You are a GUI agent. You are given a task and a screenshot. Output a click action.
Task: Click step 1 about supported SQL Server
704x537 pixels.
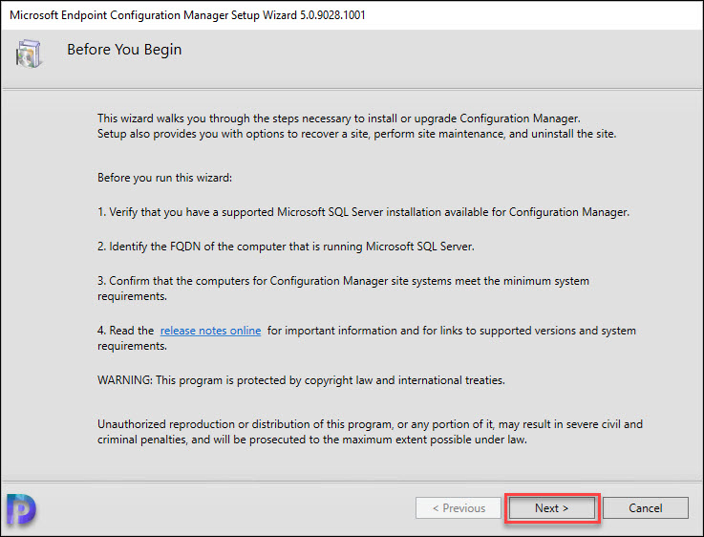pos(364,212)
